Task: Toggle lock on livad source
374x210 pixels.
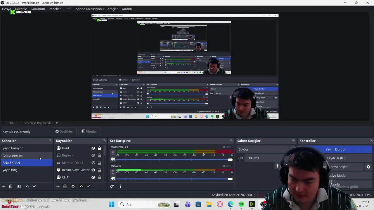Action: 99,148
